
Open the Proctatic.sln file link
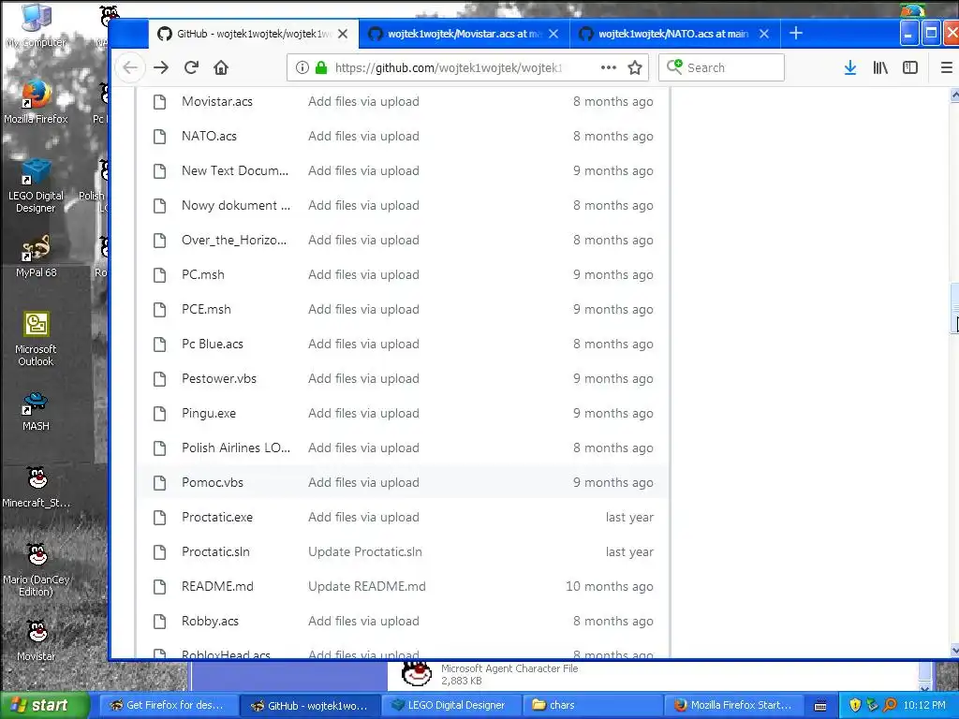215,551
